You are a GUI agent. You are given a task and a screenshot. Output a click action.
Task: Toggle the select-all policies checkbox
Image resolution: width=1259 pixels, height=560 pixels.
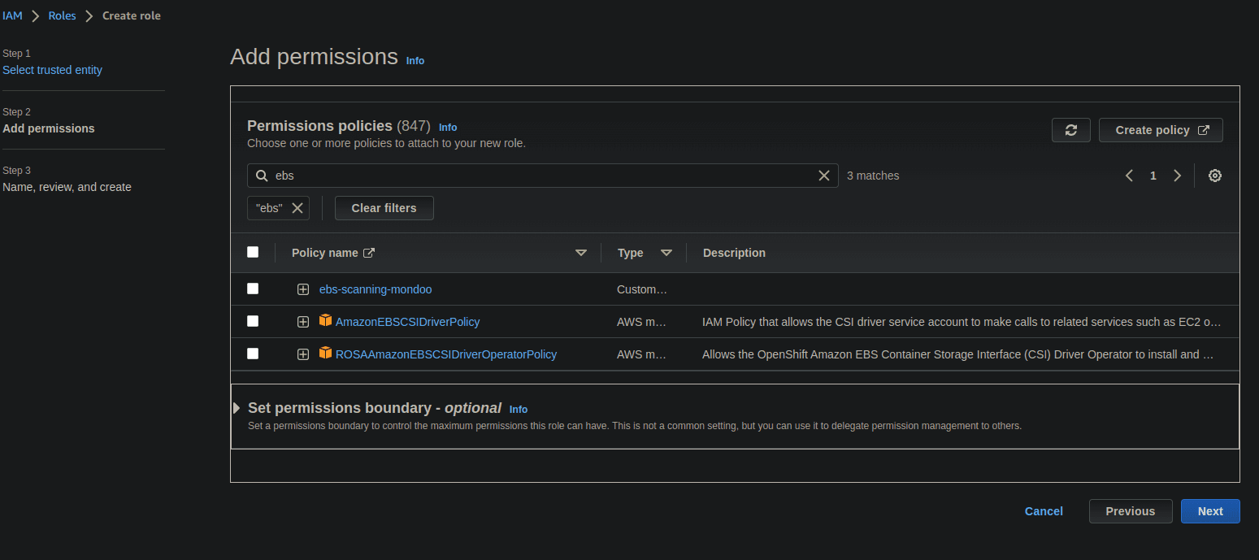point(252,252)
